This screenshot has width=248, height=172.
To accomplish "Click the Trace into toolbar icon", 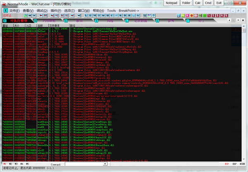I will tap(62, 16).
